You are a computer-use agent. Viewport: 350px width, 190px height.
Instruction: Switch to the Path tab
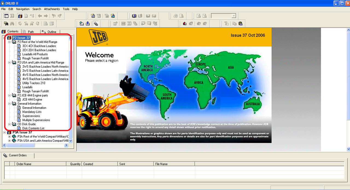pyautogui.click(x=31, y=32)
